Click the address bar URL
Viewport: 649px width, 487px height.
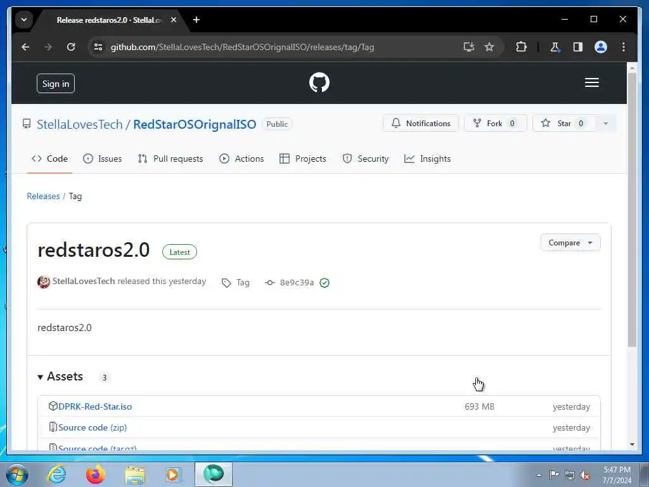pos(242,47)
